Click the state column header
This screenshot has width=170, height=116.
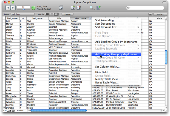point(157,18)
